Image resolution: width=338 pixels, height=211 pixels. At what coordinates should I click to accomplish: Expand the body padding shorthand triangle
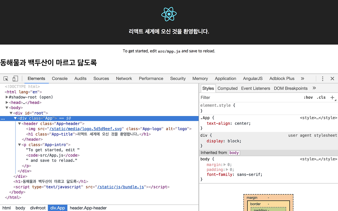point(227,170)
